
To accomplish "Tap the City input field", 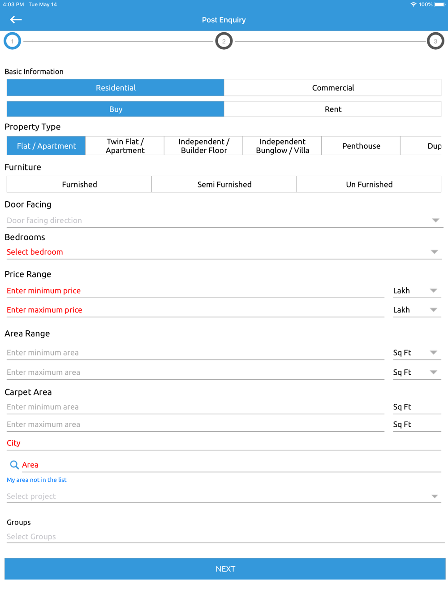I will 223,443.
